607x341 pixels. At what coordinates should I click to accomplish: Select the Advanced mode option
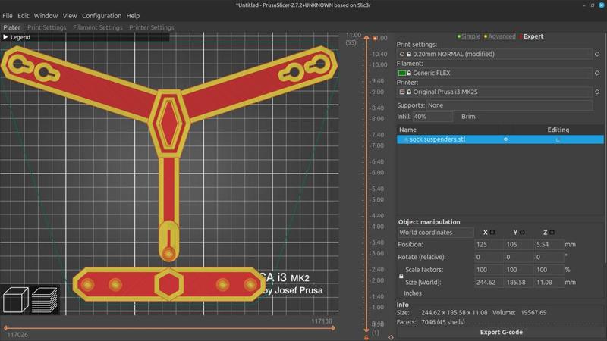(499, 36)
